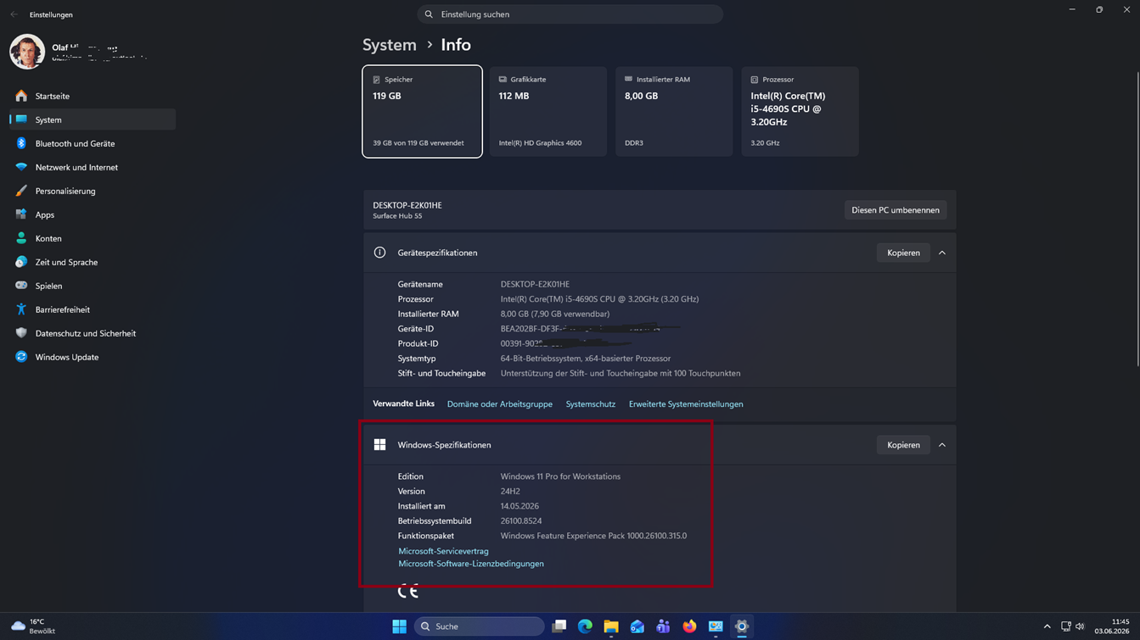The height and width of the screenshot is (640, 1140).
Task: Open Zeit und Sprache settings
Action: coord(92,262)
